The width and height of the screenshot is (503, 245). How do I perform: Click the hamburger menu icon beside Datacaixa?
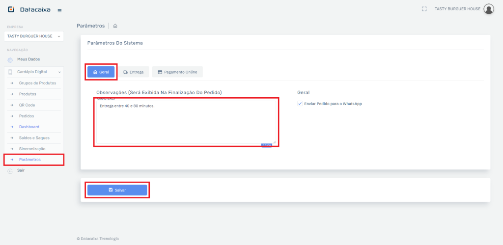tap(59, 10)
